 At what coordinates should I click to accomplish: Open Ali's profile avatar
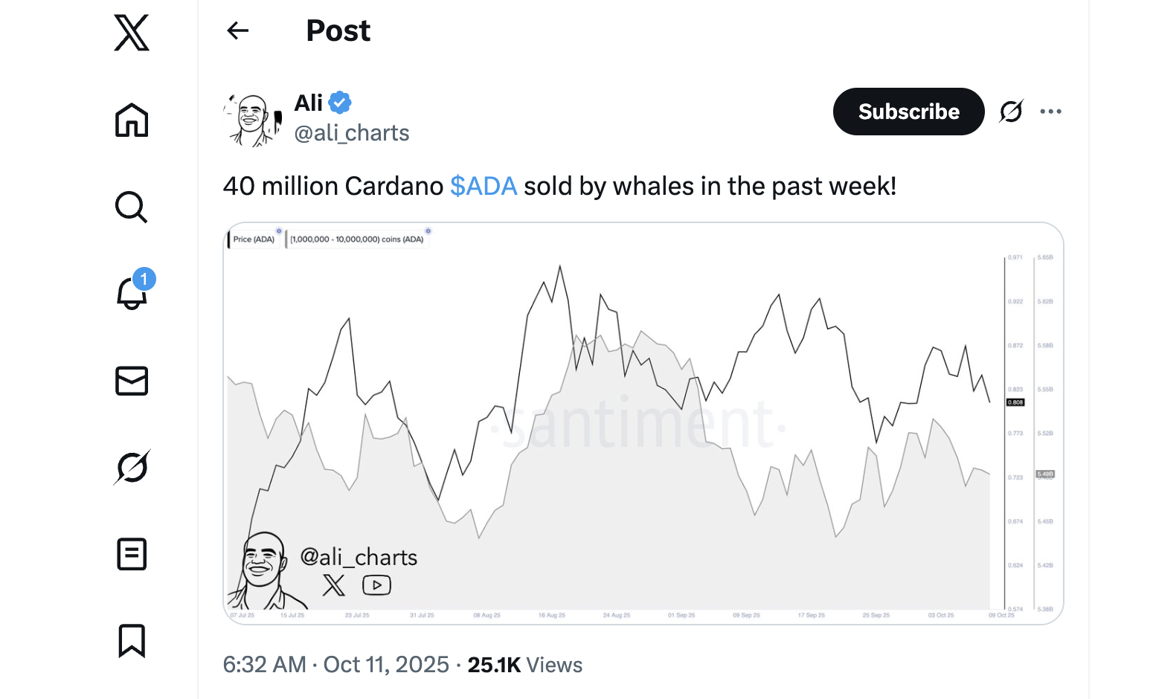tap(253, 119)
